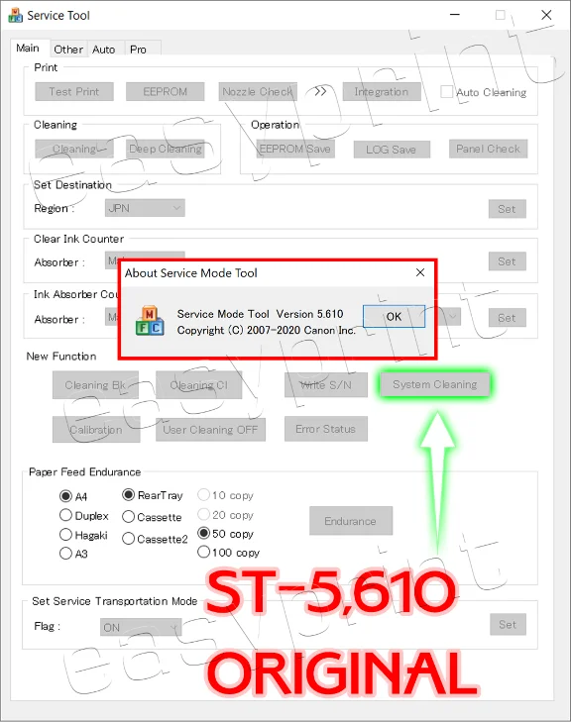This screenshot has width=571, height=722.
Task: Select the Cassette2 radio button
Action: click(129, 538)
